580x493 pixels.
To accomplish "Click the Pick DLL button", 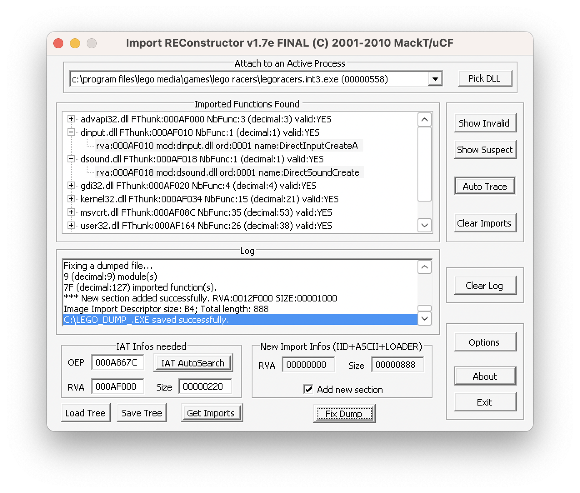I will pyautogui.click(x=485, y=78).
